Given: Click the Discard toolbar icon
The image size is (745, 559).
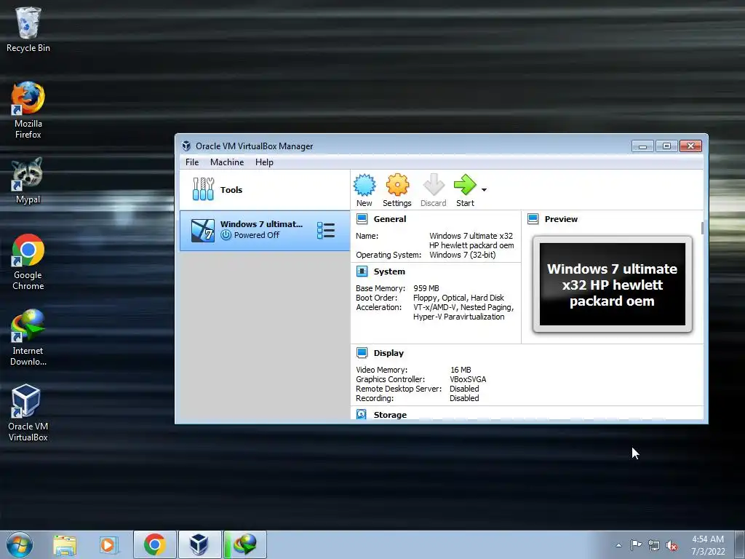Looking at the screenshot, I should coord(434,190).
